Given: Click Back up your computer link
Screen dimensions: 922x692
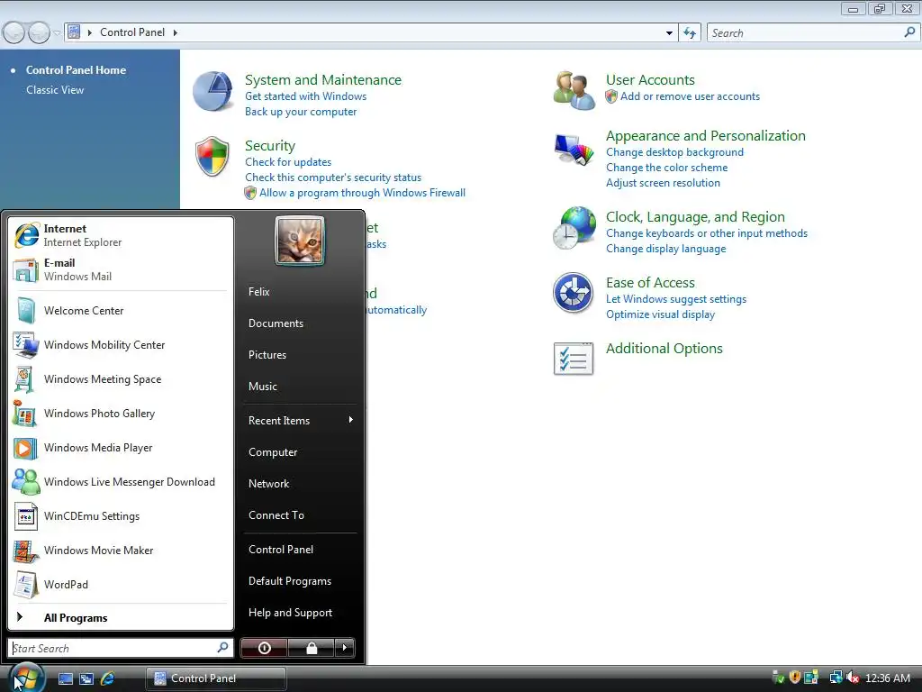Looking at the screenshot, I should pos(301,112).
